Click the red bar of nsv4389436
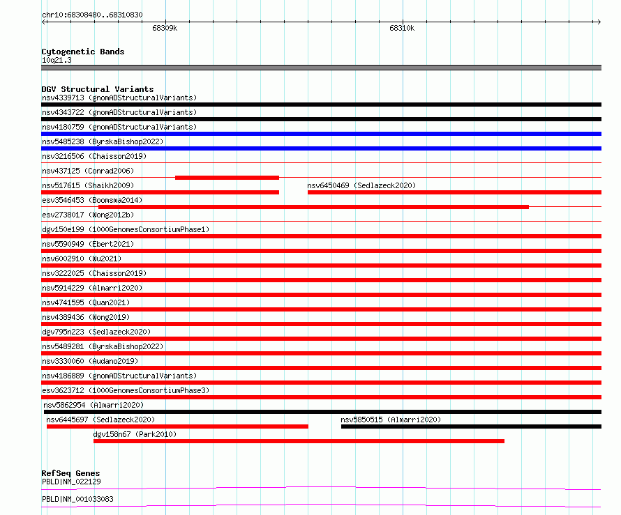 321,324
